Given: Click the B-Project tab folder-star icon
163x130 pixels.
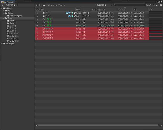Looking at the screenshot, I should pyautogui.click(x=2, y=2).
